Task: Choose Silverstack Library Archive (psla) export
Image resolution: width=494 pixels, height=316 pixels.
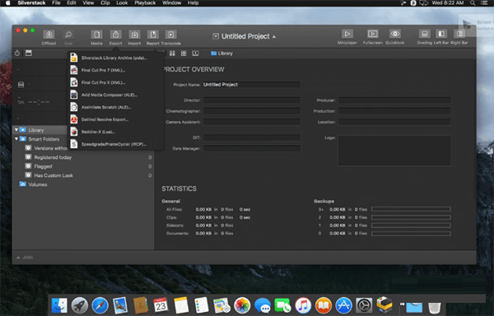Action: (115, 58)
